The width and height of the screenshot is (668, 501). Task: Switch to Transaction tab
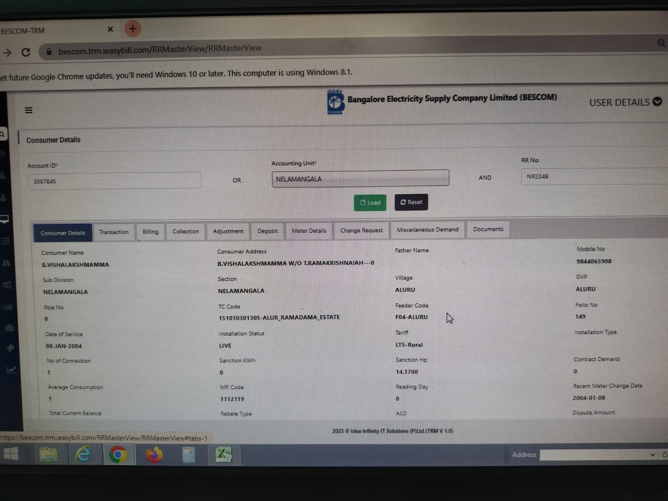pyautogui.click(x=114, y=232)
